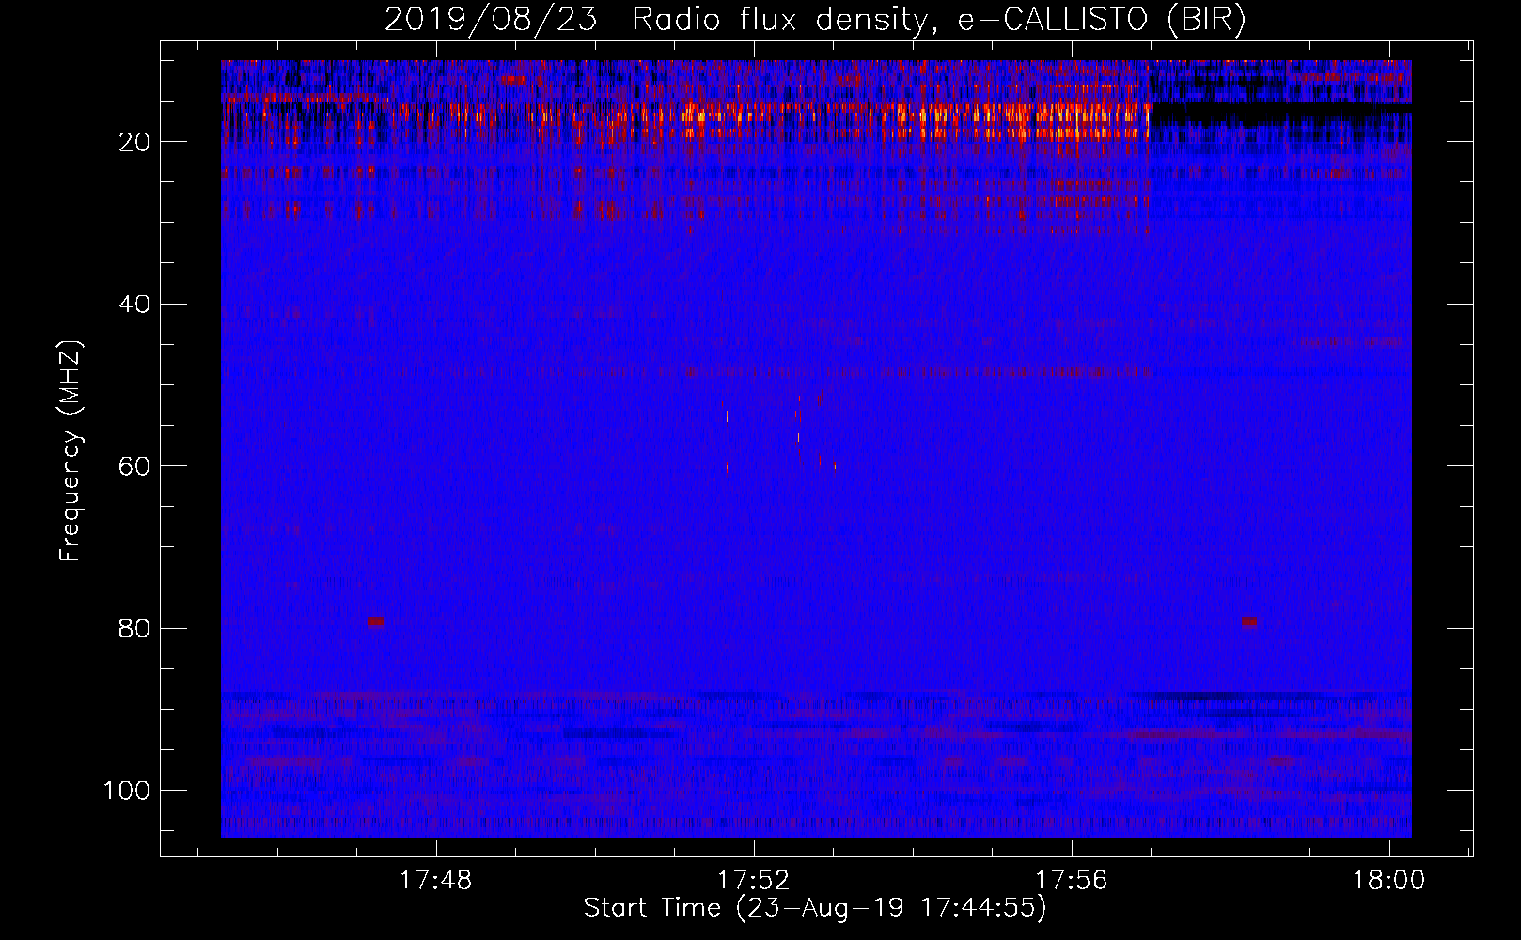Click the 17:48 time tick label
This screenshot has height=940, width=1521.
[x=435, y=881]
